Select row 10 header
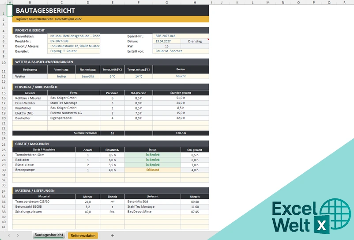The image size is (354, 240). [4, 62]
